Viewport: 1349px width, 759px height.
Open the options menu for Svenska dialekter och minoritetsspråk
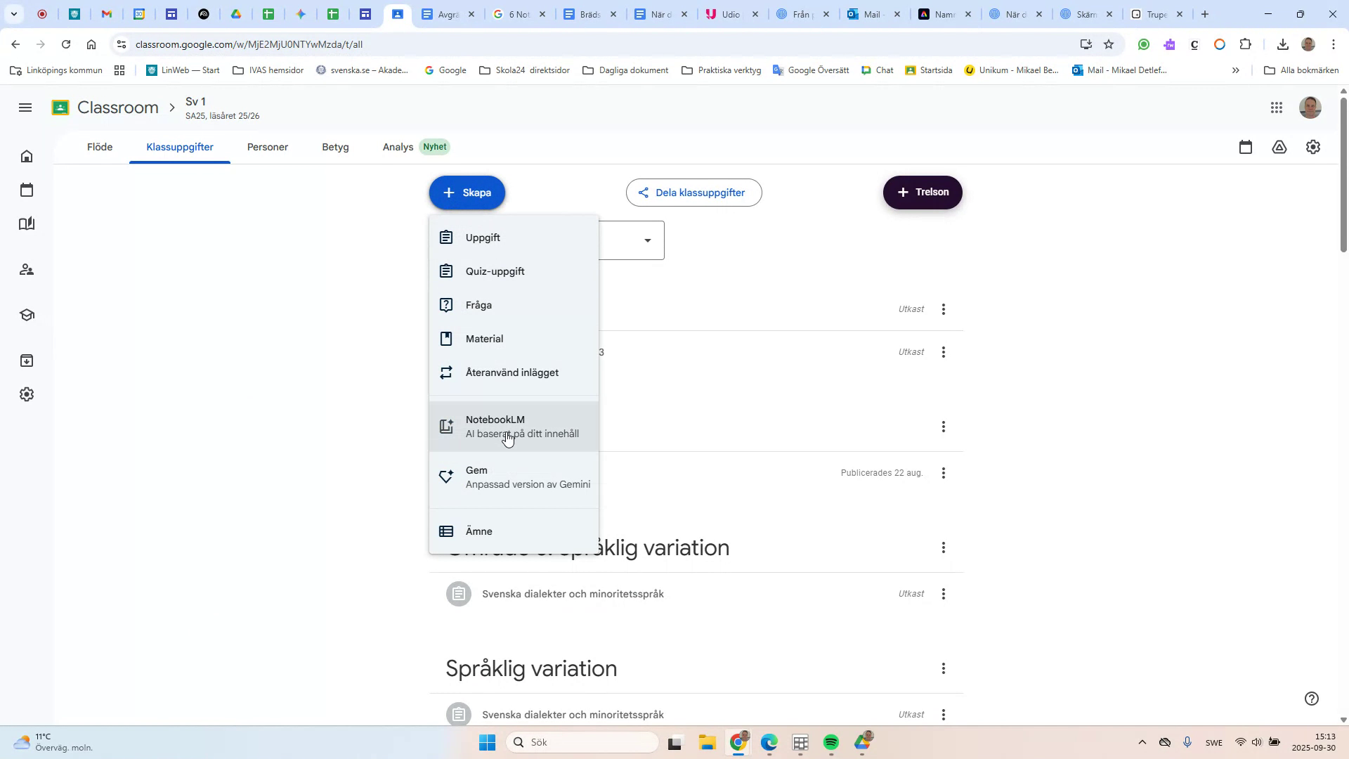pos(944,594)
